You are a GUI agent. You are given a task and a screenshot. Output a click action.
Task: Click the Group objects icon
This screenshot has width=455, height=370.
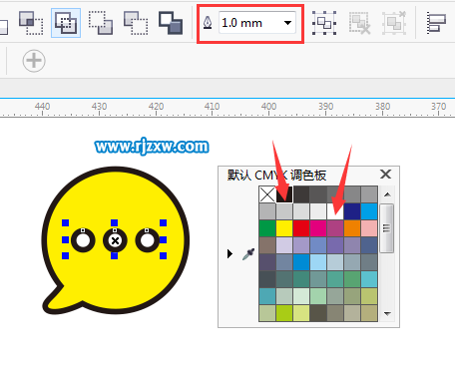point(324,23)
